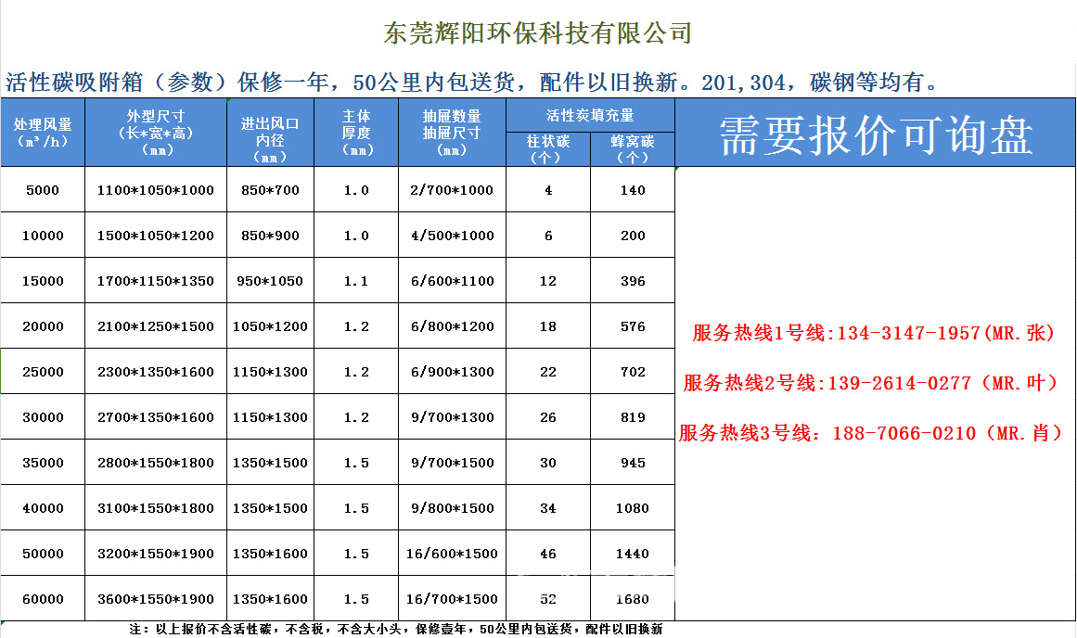Select dimension cell 1700*1150*1350
Image resolution: width=1077 pixels, height=638 pixels.
pos(156,281)
